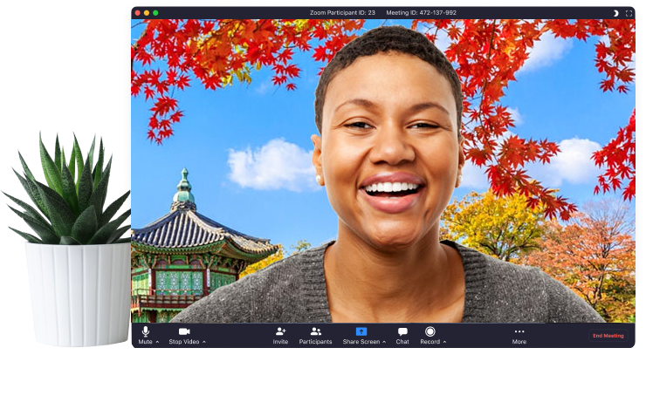Open the Invite people icon

coord(280,331)
